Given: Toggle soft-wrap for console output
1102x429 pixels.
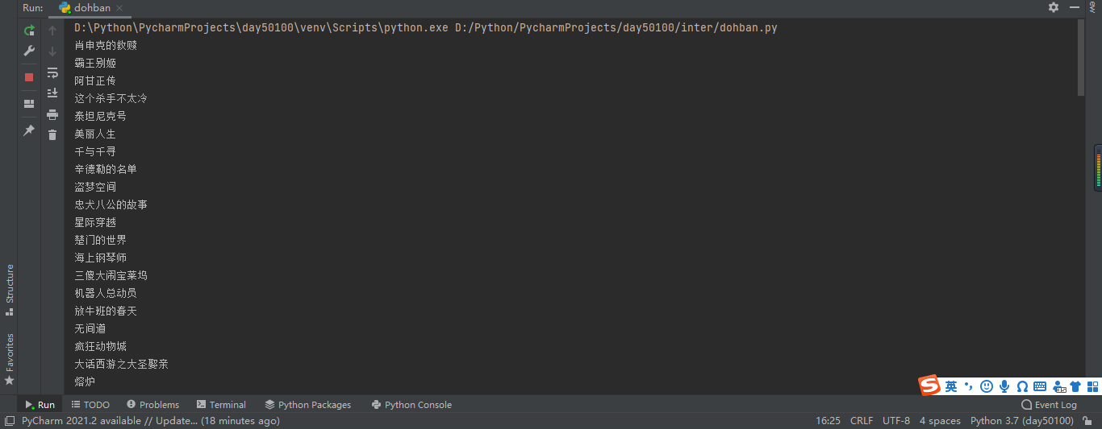Looking at the screenshot, I should (x=52, y=72).
